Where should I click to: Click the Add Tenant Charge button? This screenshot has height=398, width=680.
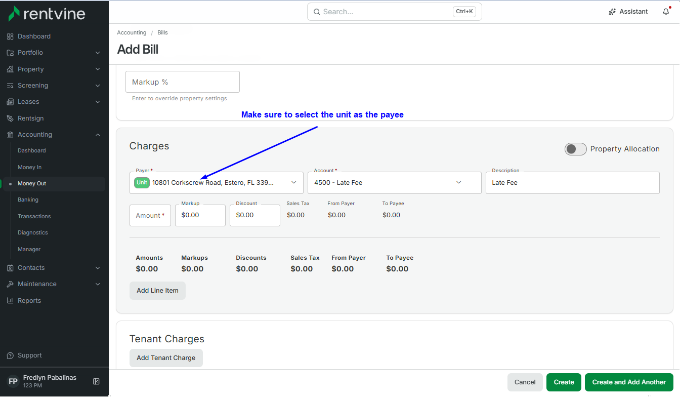coord(166,358)
